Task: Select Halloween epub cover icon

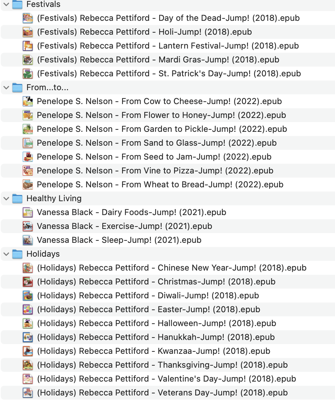Action: click(x=28, y=323)
